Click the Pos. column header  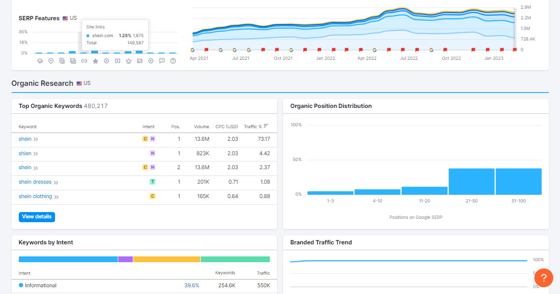(176, 126)
